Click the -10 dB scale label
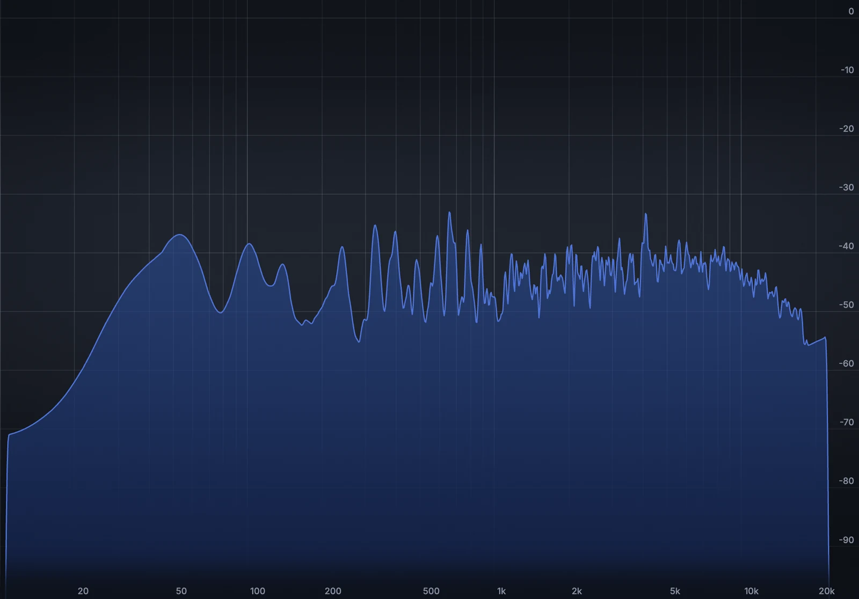 point(847,70)
